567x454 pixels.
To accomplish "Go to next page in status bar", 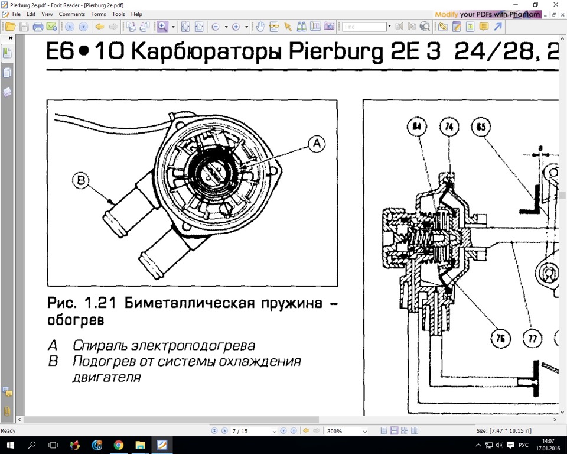I will click(x=283, y=431).
